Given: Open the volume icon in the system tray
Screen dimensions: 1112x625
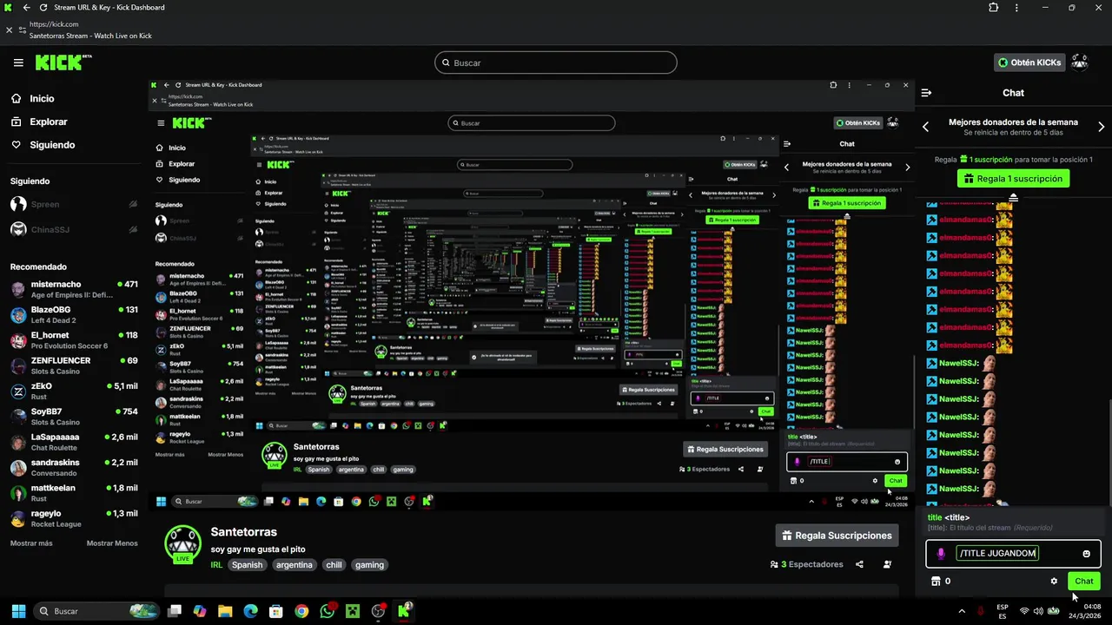Looking at the screenshot, I should [x=1039, y=611].
